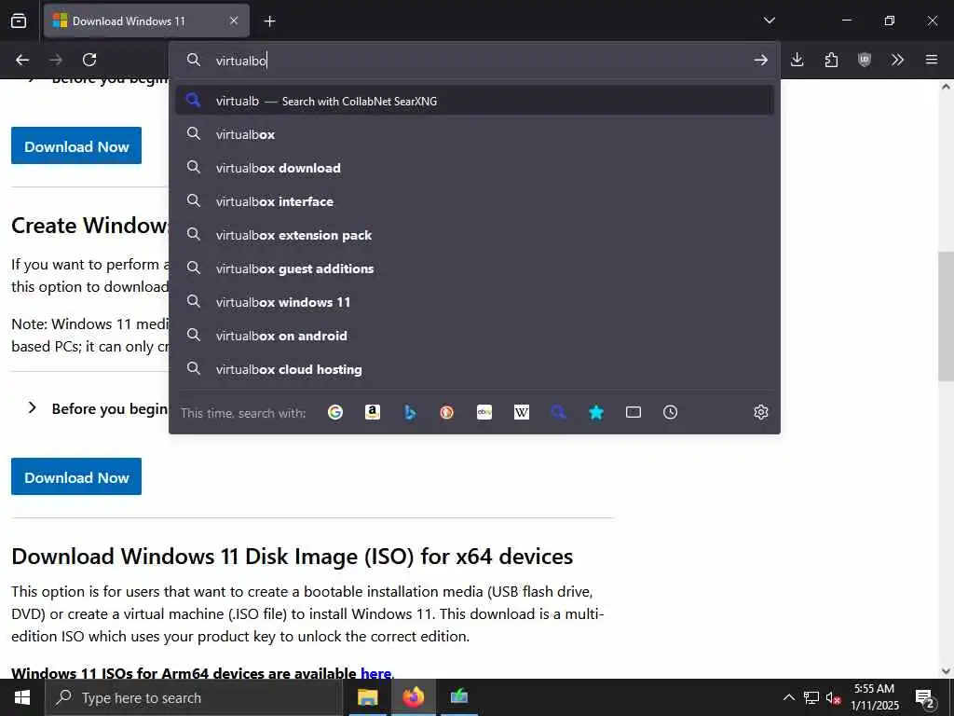Search this time with Wikipedia

click(522, 412)
